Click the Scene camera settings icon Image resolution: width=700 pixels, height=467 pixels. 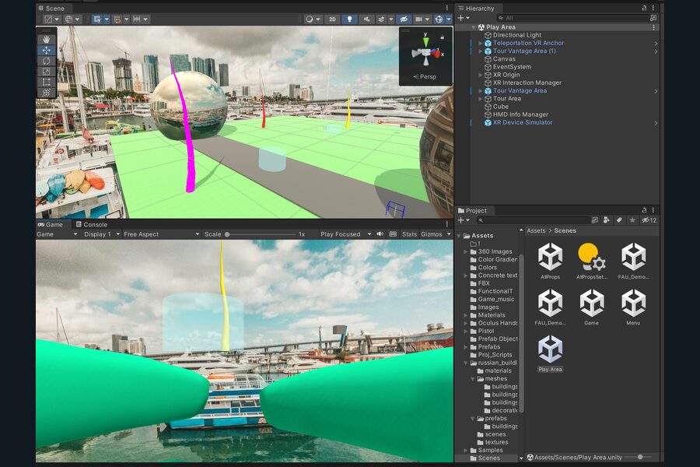click(418, 19)
